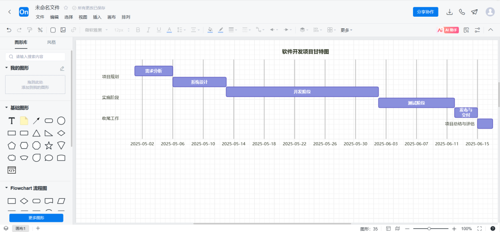Select the 画布1 page tab
500x232 pixels.
(x=21, y=228)
